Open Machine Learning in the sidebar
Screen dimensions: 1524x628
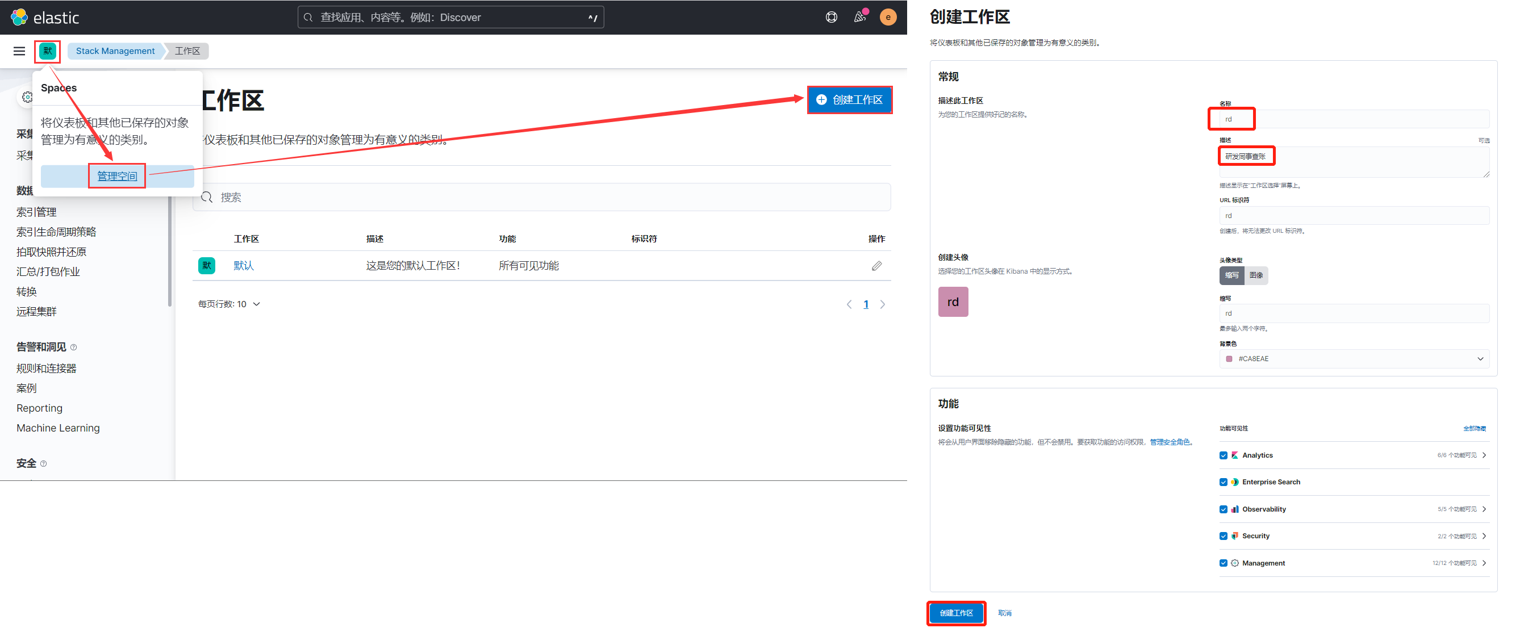(x=58, y=428)
